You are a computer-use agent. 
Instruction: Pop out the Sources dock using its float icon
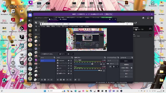(x=72, y=58)
